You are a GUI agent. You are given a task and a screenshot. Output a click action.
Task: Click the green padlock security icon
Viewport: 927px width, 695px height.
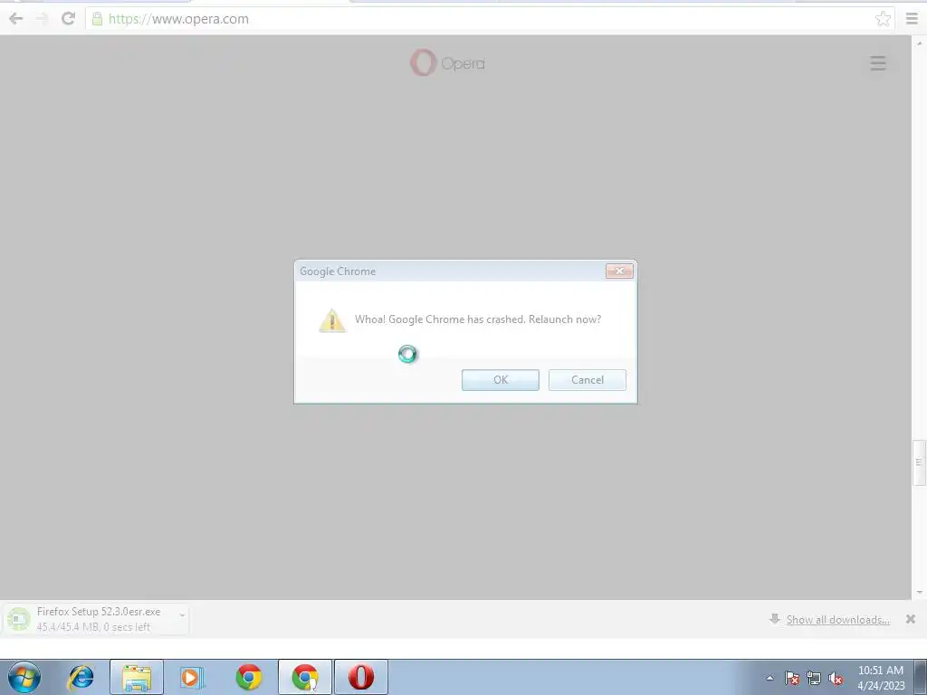point(97,19)
